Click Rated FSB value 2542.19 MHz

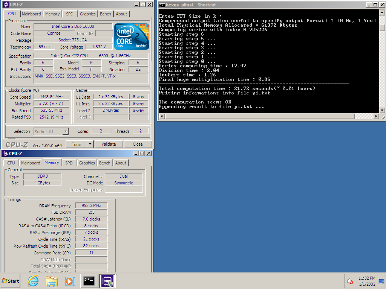pyautogui.click(x=51, y=117)
